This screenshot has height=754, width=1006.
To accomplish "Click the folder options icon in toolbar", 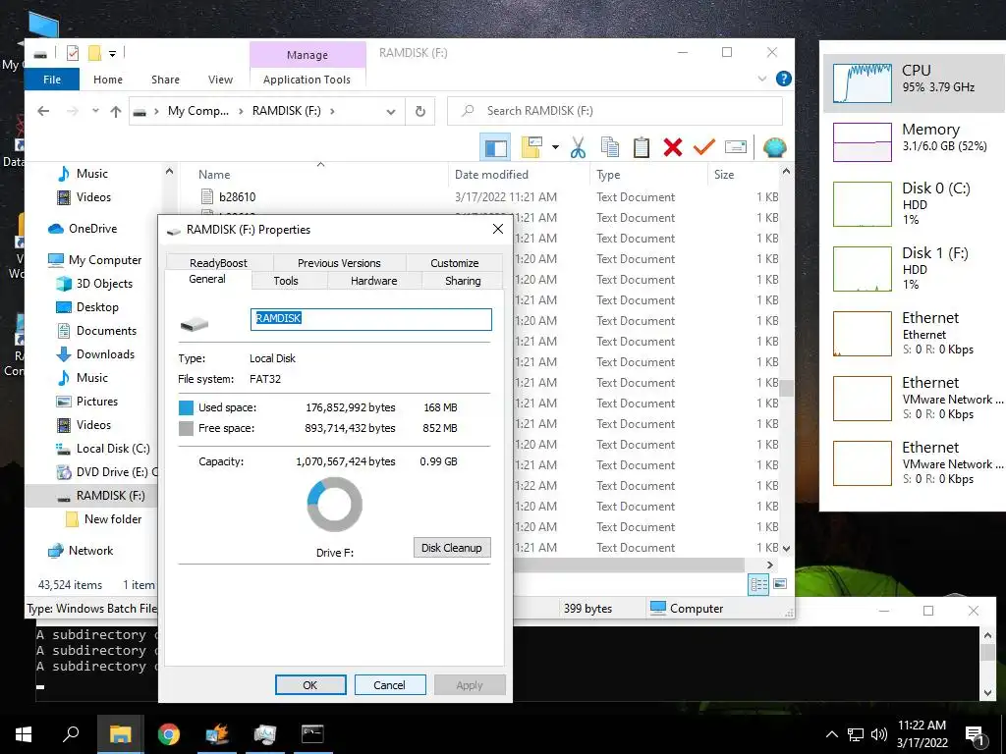I will click(x=531, y=147).
